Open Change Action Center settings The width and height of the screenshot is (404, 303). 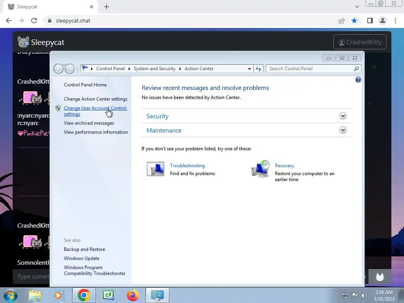95,99
